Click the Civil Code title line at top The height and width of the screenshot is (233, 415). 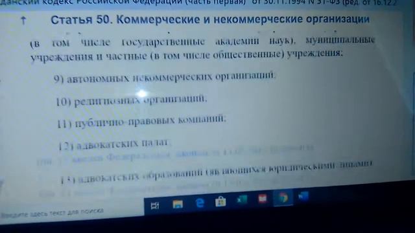click(x=198, y=3)
